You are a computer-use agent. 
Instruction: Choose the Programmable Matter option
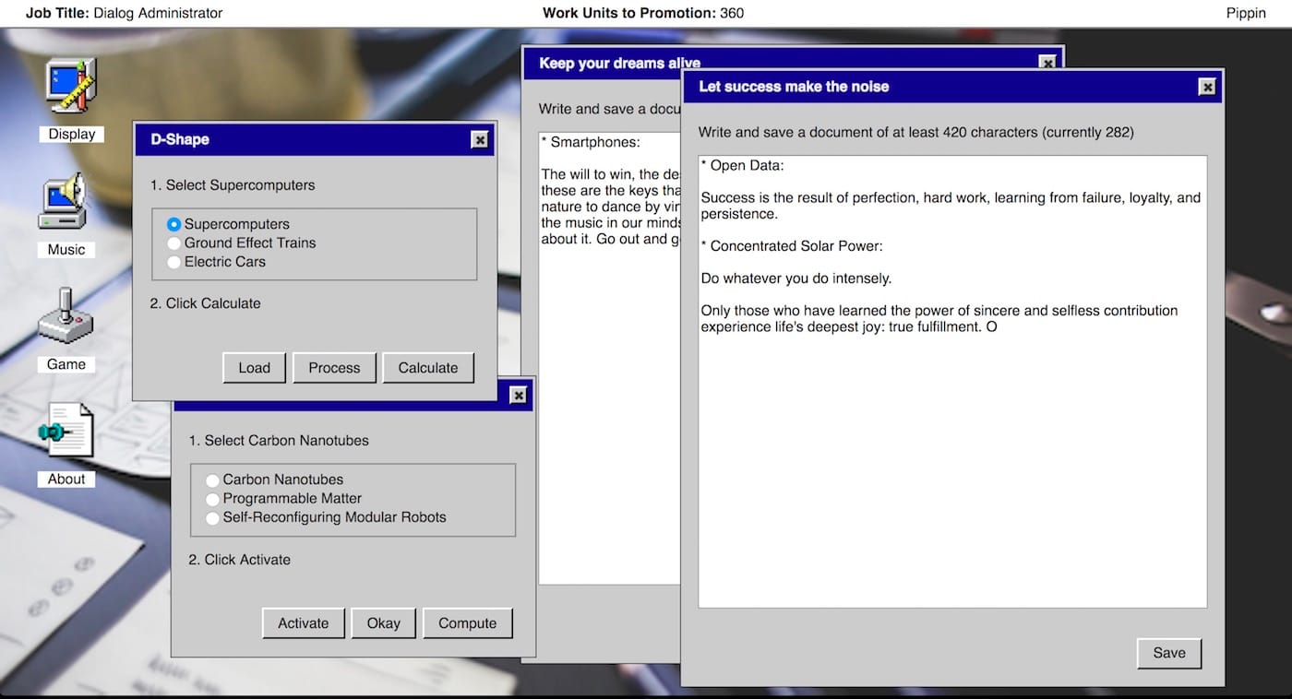[212, 498]
